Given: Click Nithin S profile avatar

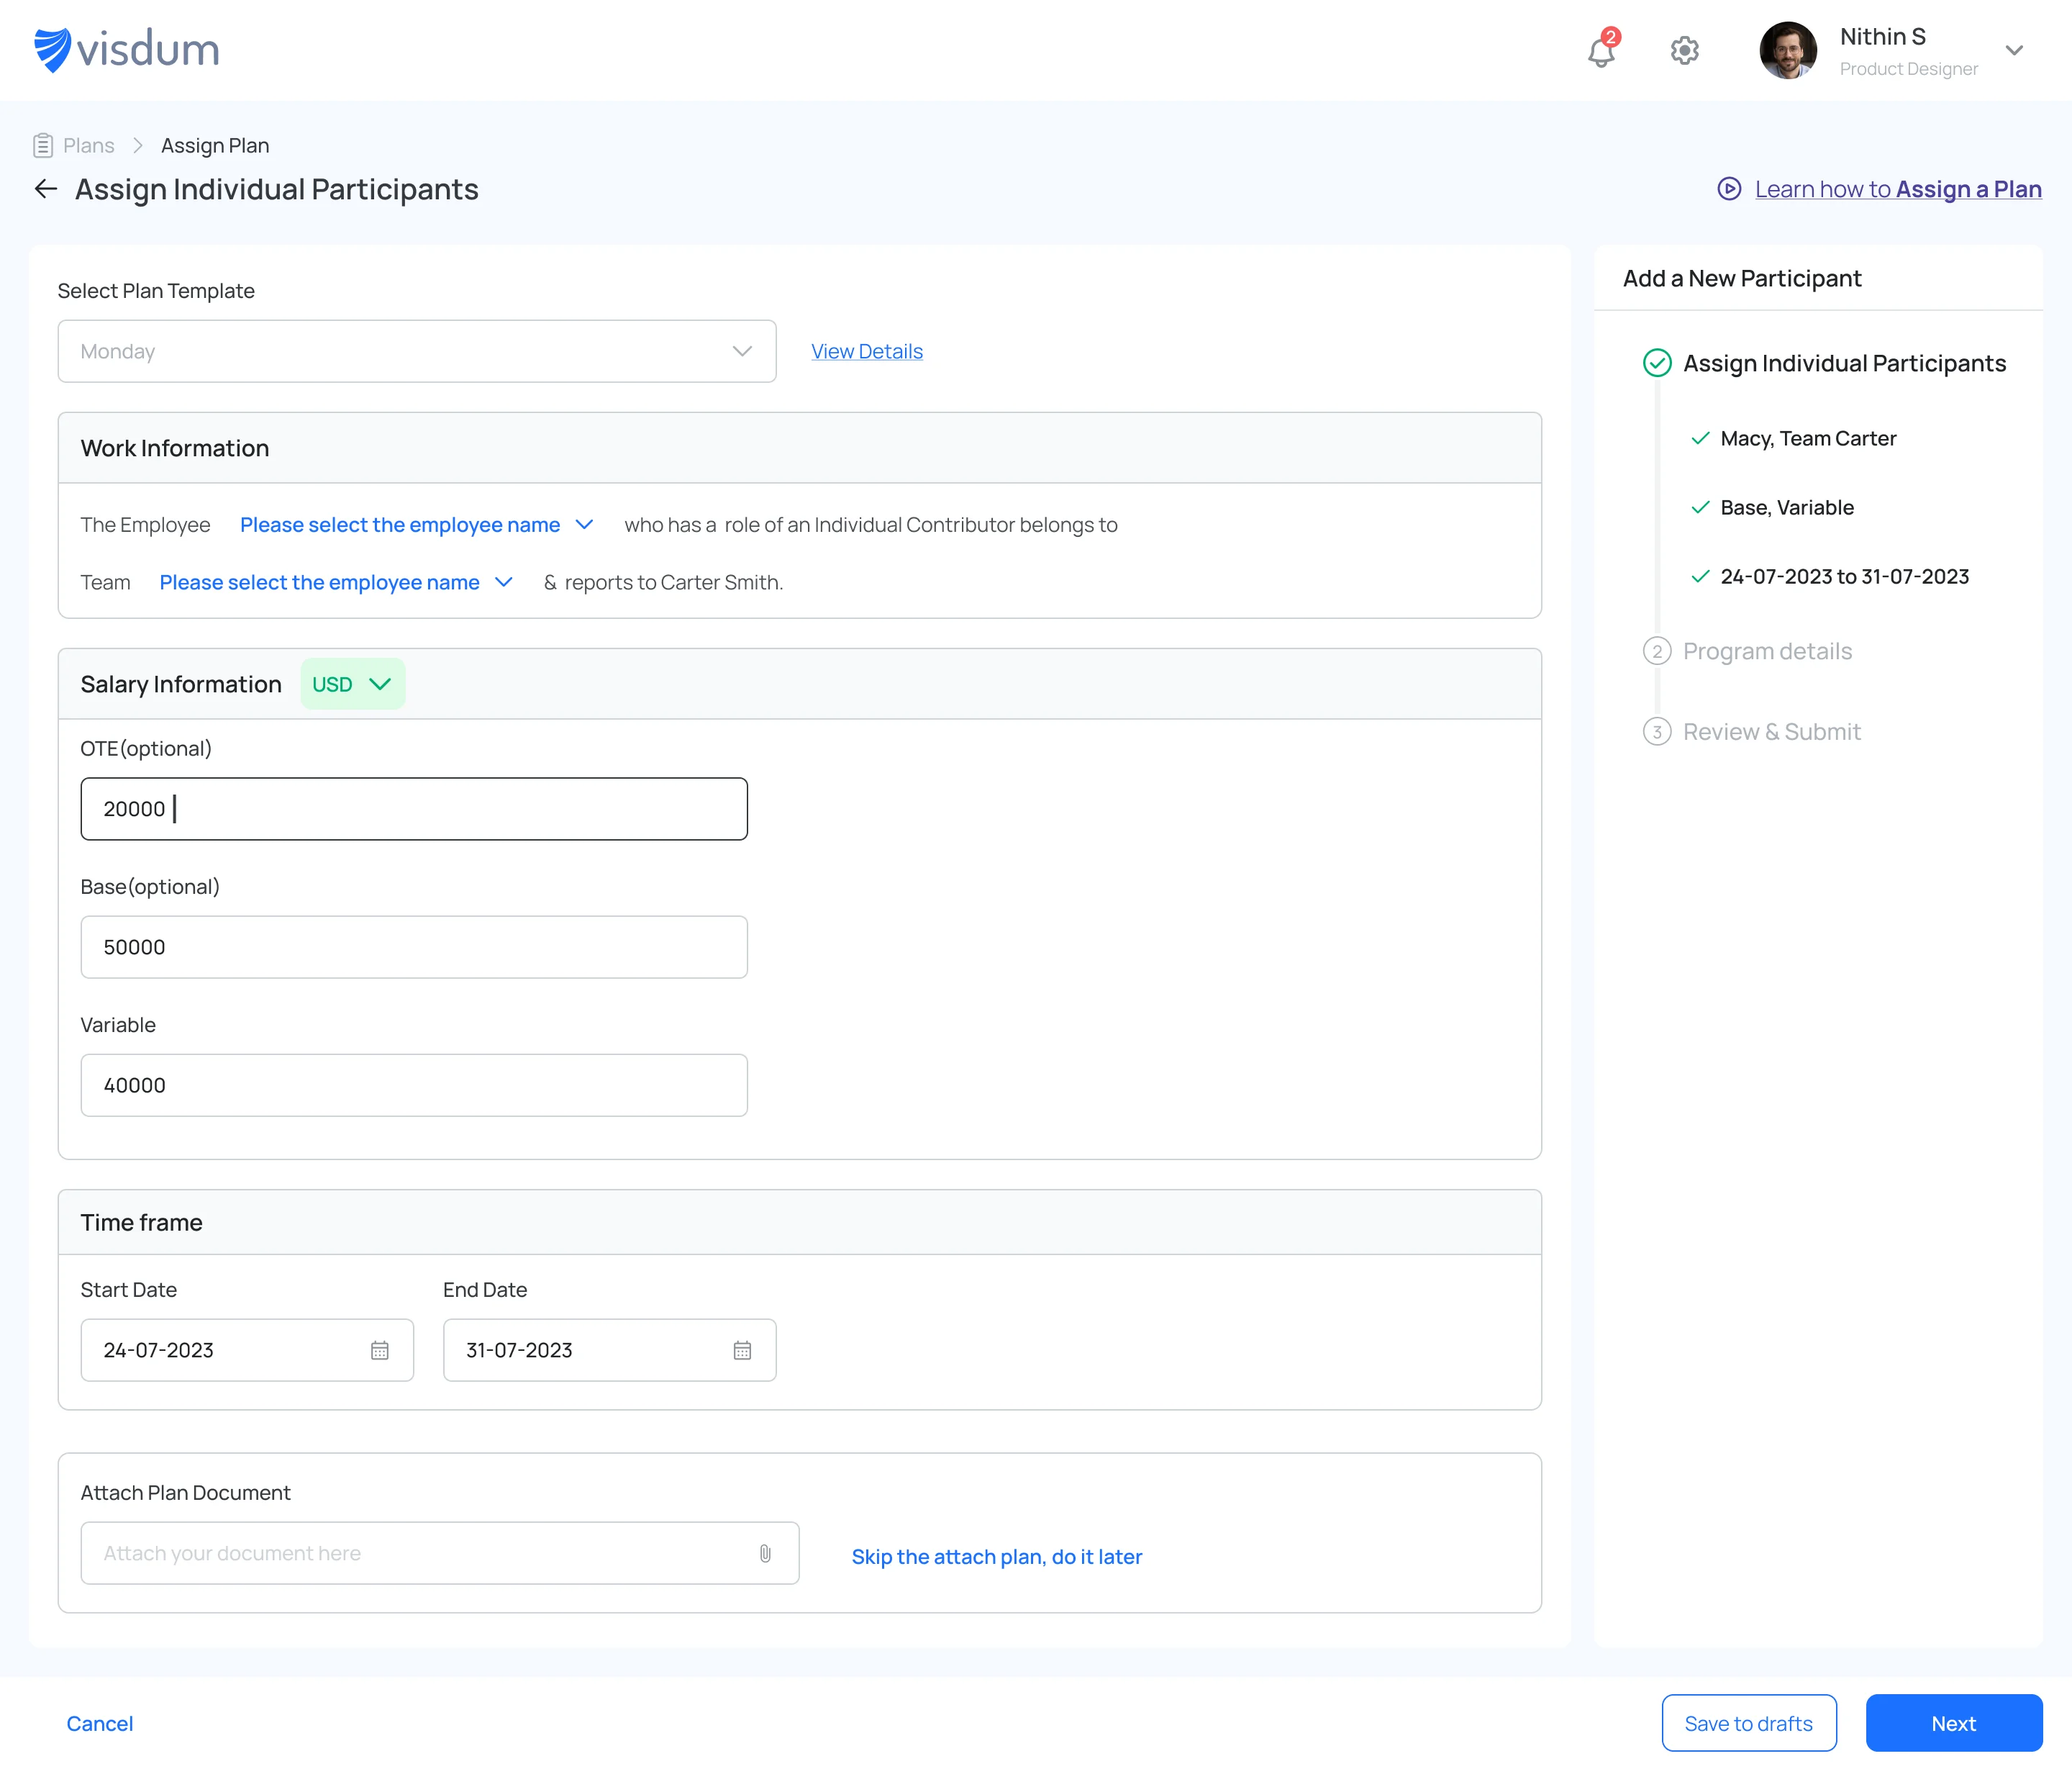Looking at the screenshot, I should coord(1788,50).
